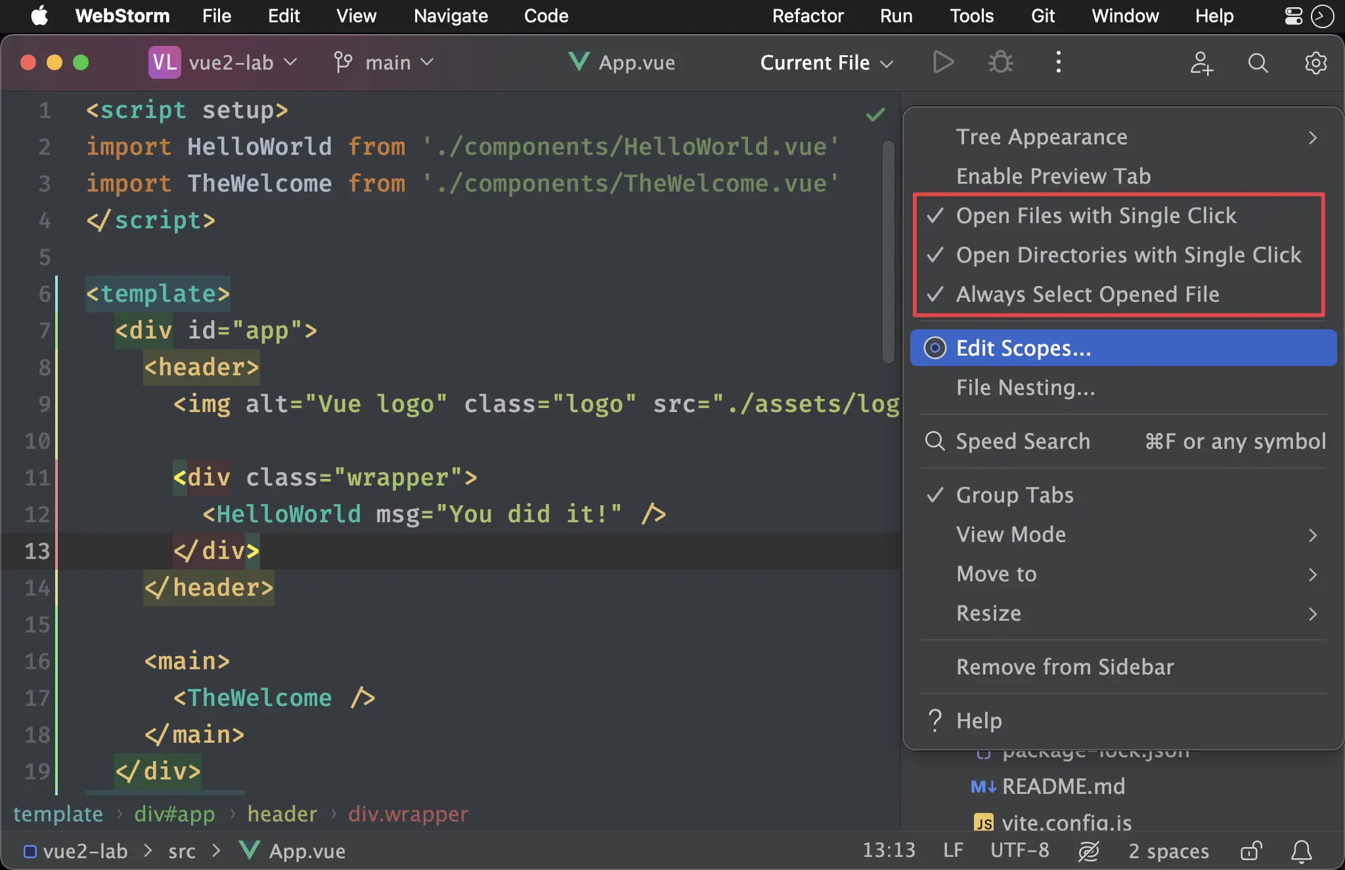Screen dimensions: 1345x870
Task: Click the crossed-out AI assistant status icon
Action: pyautogui.click(x=1088, y=852)
